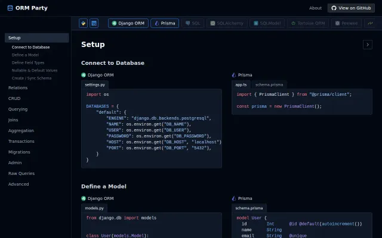382x238 pixels.
Task: Expand the Raw Queries sidebar section
Action: [21, 173]
